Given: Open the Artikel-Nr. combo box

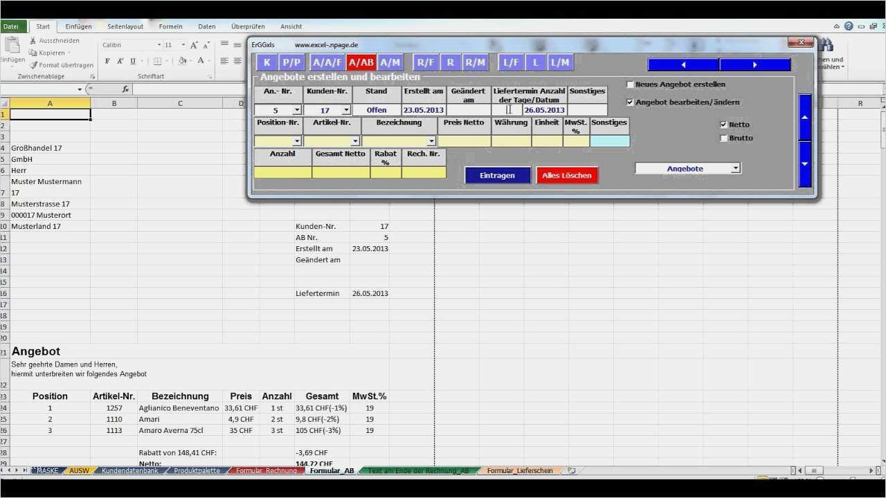Looking at the screenshot, I should point(355,141).
